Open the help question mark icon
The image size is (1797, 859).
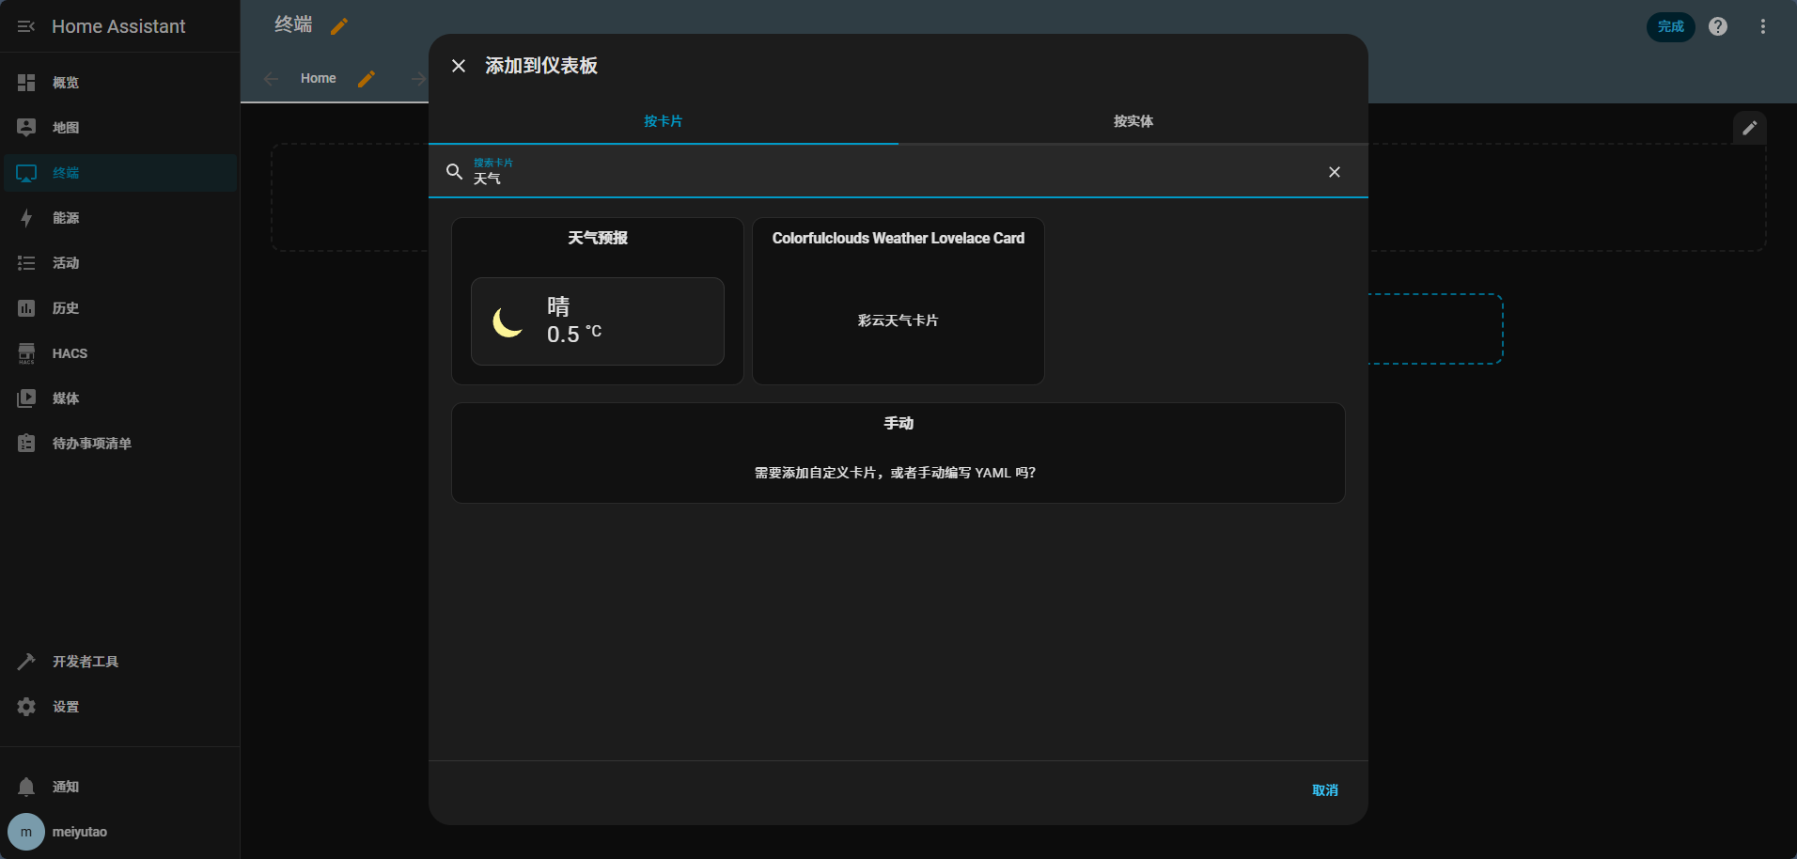pyautogui.click(x=1718, y=26)
